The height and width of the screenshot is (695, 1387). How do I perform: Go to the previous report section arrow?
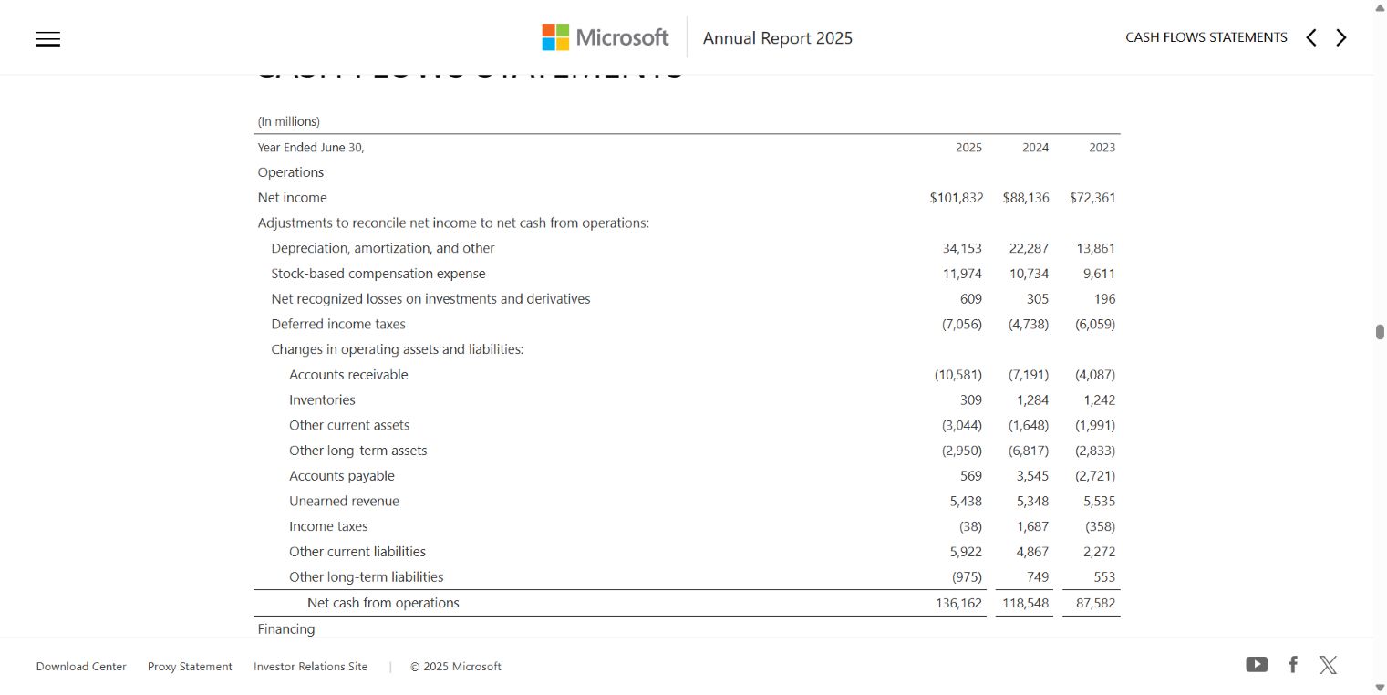click(1311, 37)
